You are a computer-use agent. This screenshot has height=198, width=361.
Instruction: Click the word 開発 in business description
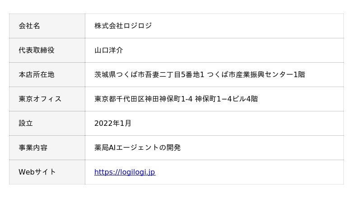click(174, 147)
